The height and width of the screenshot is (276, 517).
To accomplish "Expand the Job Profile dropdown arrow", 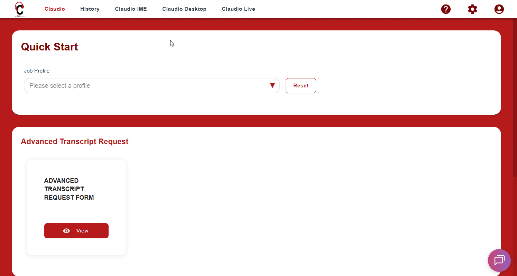I will [272, 86].
